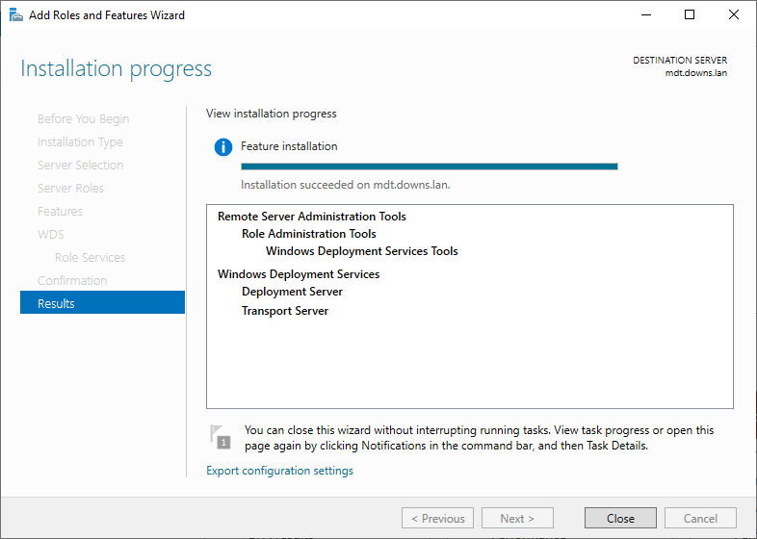Click the Next button
Image resolution: width=757 pixels, height=539 pixels.
(x=517, y=518)
